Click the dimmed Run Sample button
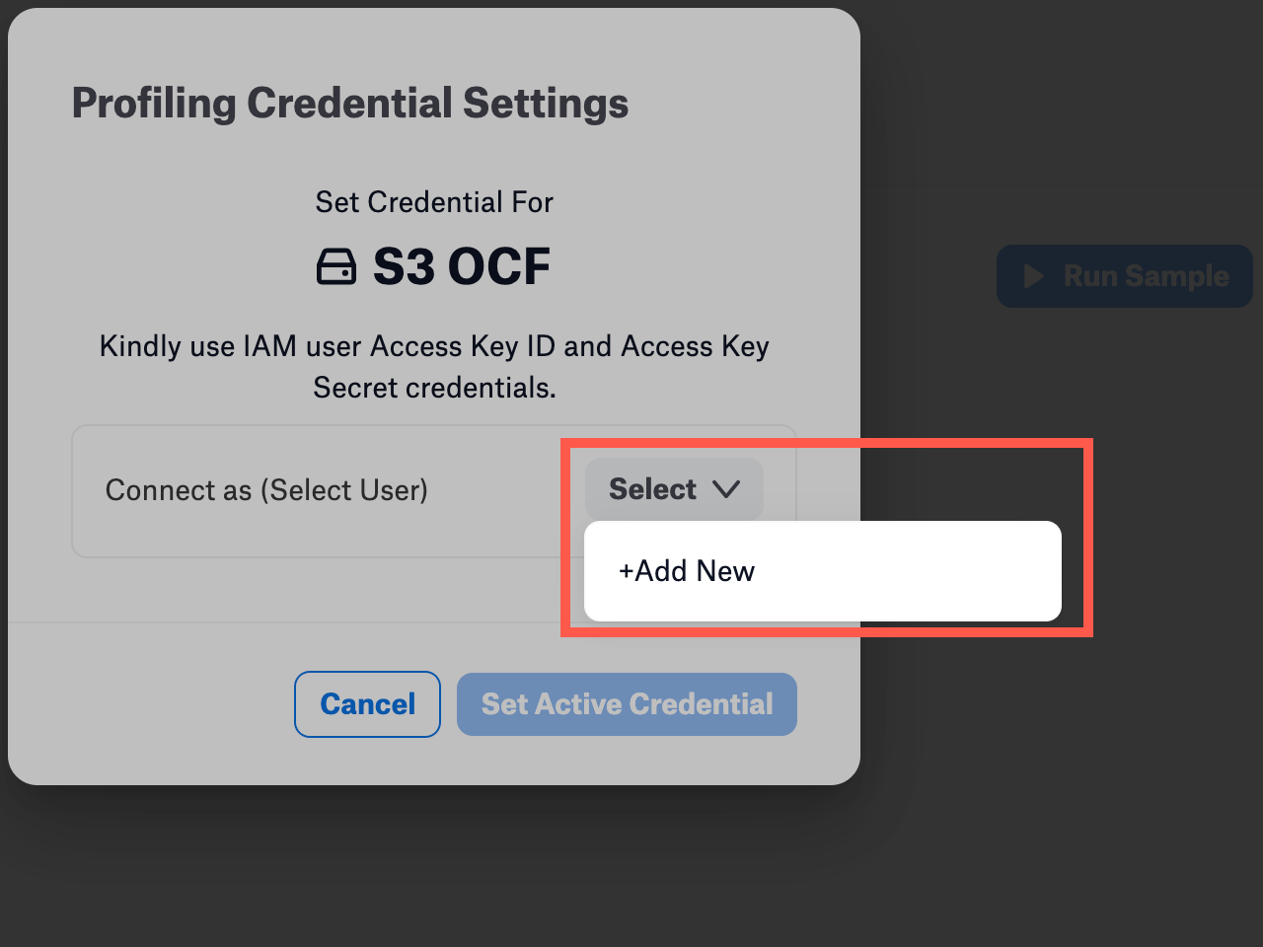1263x947 pixels. [1125, 276]
